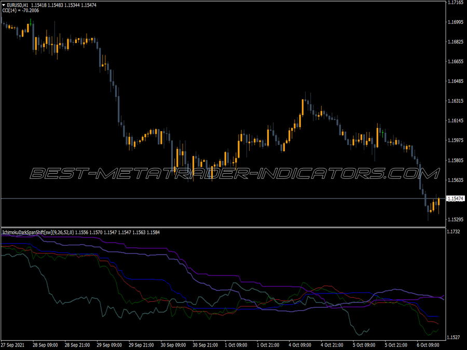
Task: Click the 27 Sep 2021 time label
Action: [12, 345]
